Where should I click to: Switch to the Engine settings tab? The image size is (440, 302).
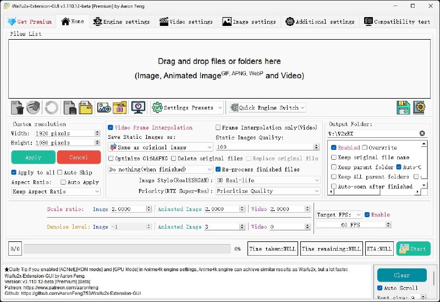pyautogui.click(x=121, y=21)
